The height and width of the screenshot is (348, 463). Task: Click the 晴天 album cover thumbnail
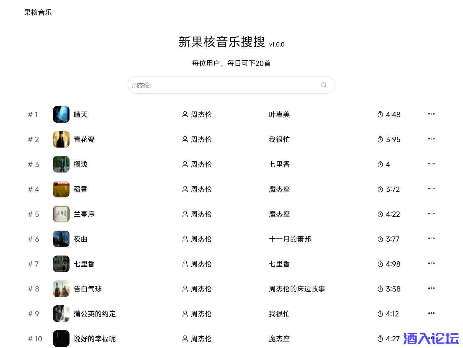[x=61, y=114]
